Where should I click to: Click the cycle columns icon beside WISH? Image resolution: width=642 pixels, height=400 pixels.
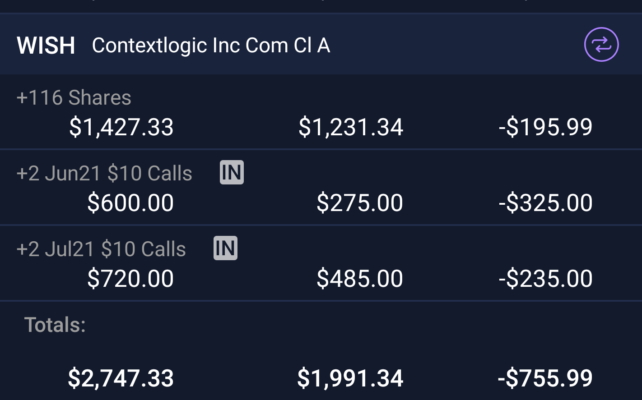point(601,44)
